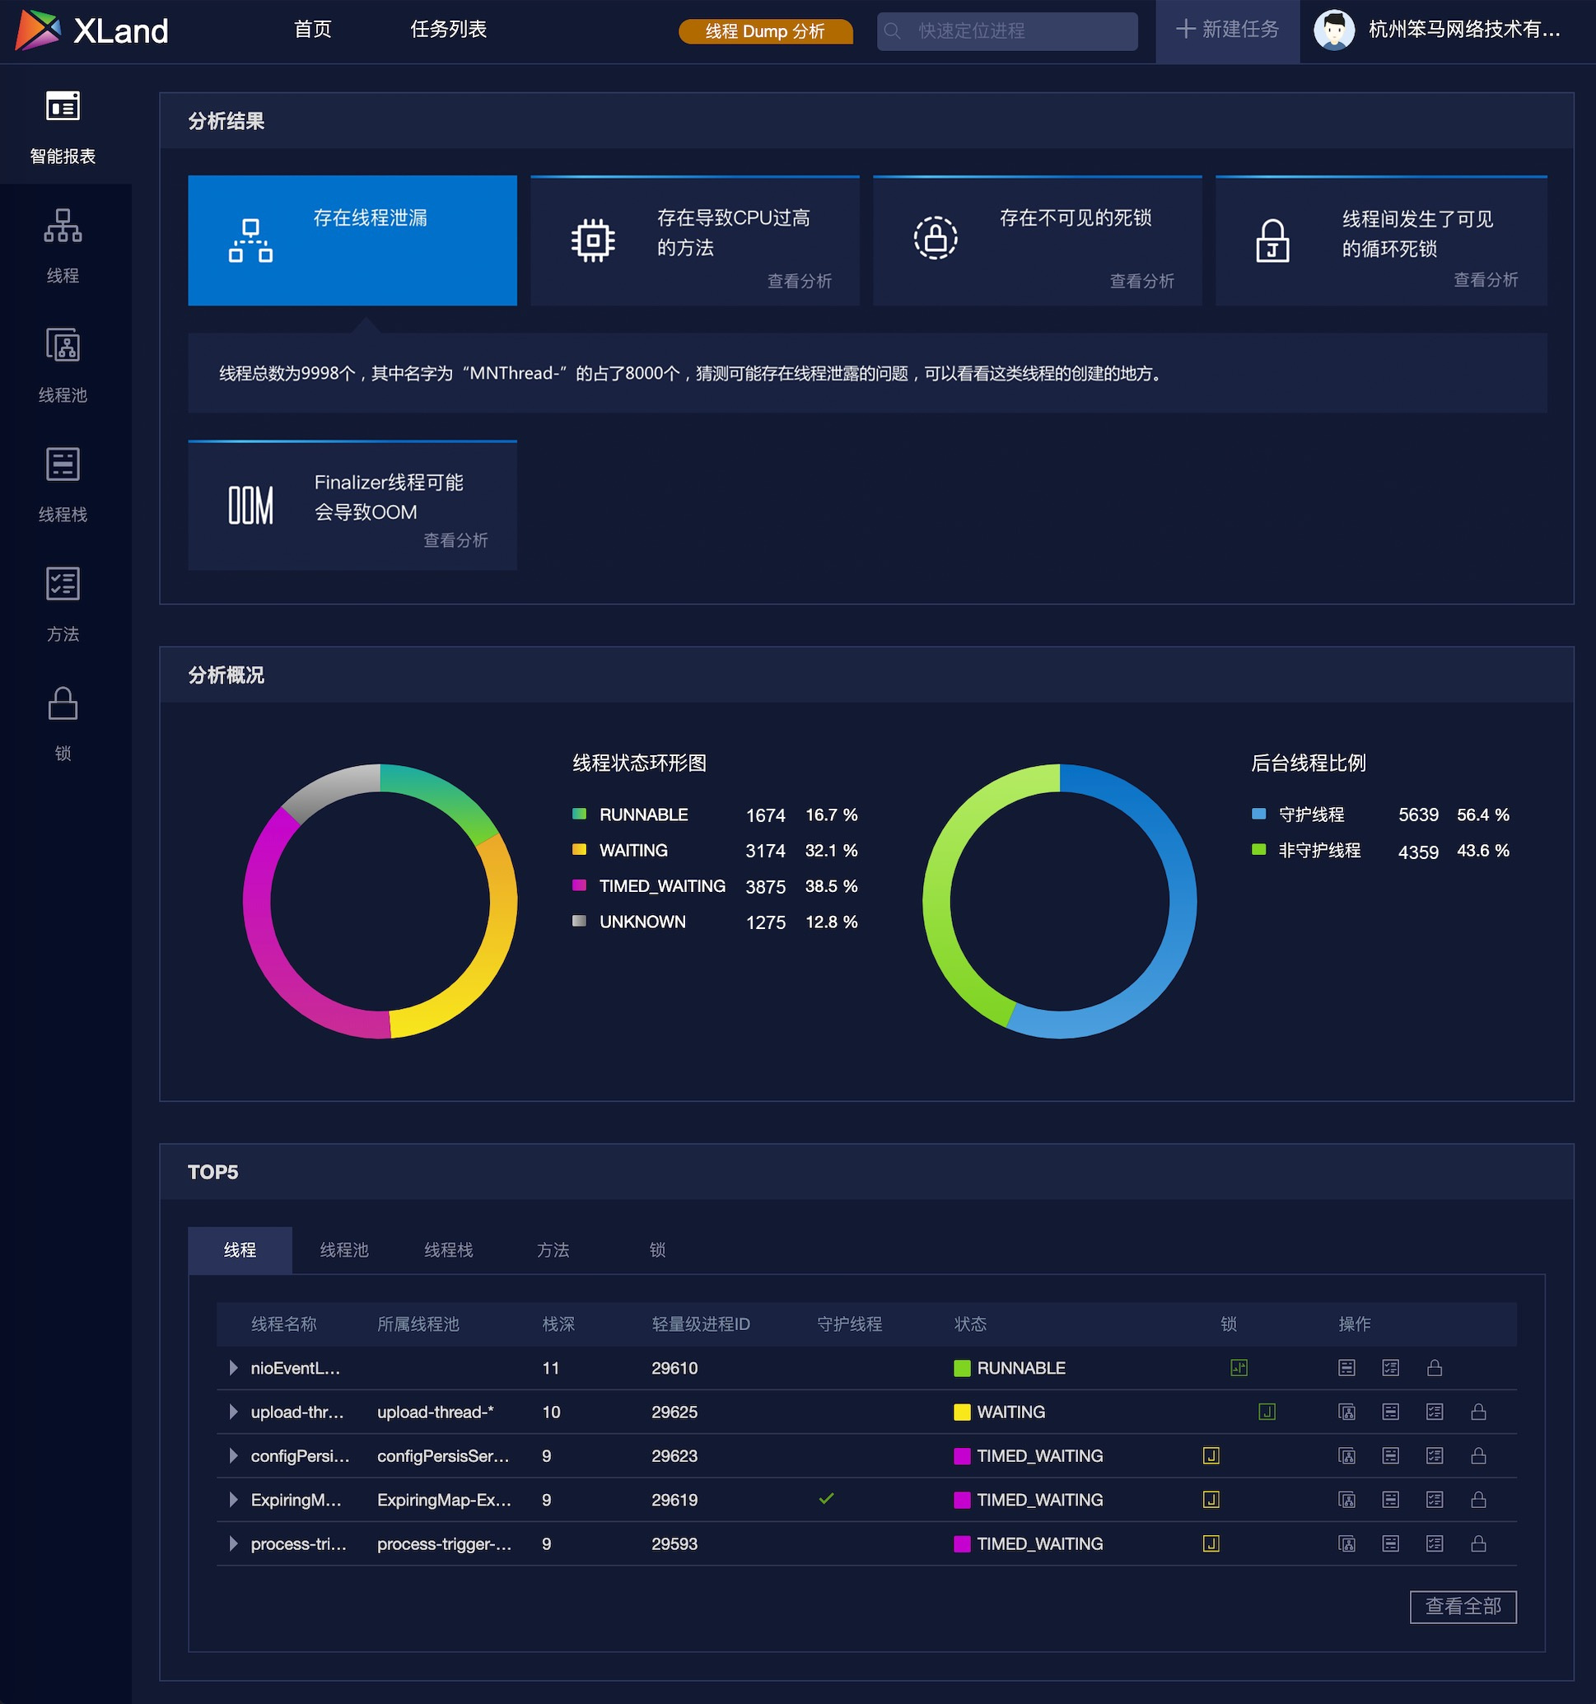Select the 存在线程泄漏 result card

click(352, 240)
